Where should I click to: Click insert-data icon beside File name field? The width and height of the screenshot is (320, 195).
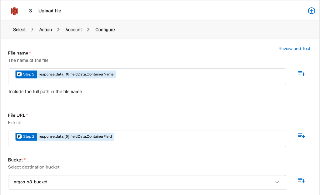pyautogui.click(x=301, y=74)
